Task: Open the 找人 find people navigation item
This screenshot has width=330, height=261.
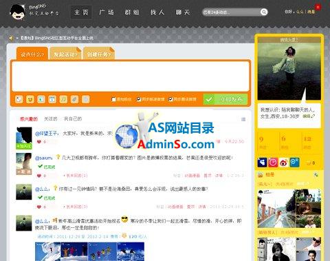Action: click(x=157, y=12)
